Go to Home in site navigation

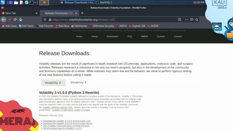point(79,36)
